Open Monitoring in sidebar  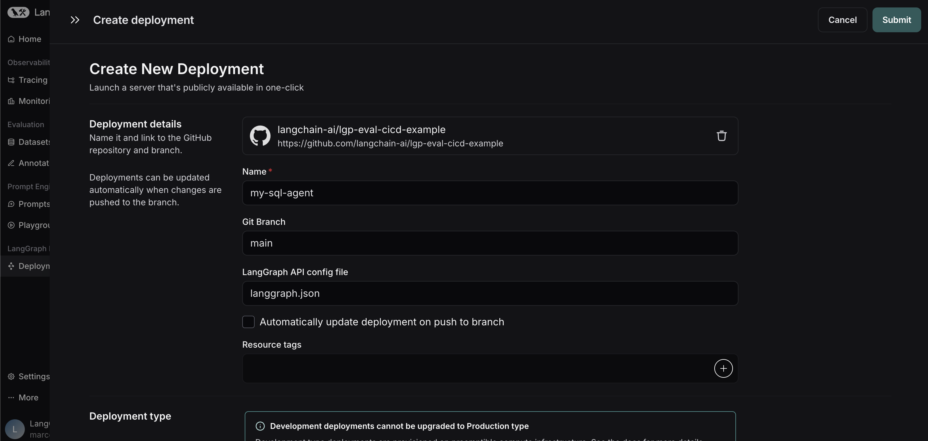click(25, 101)
